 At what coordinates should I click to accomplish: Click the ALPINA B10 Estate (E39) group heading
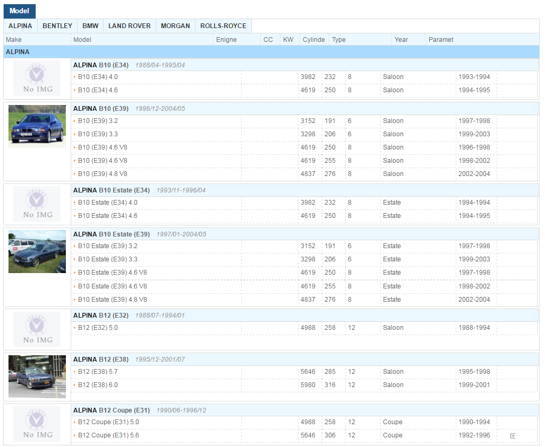pos(112,234)
